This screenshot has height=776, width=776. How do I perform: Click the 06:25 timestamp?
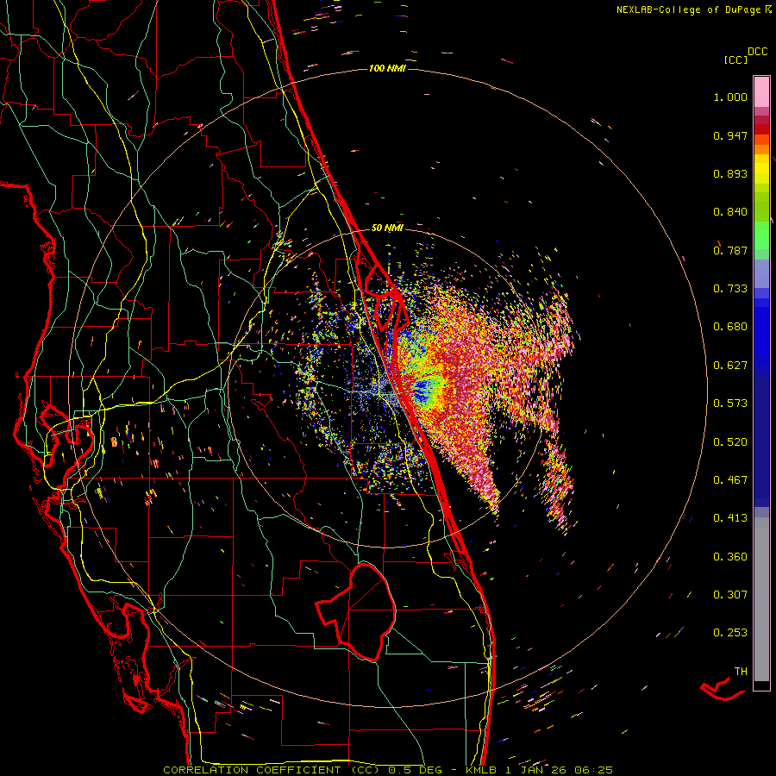coord(593,770)
